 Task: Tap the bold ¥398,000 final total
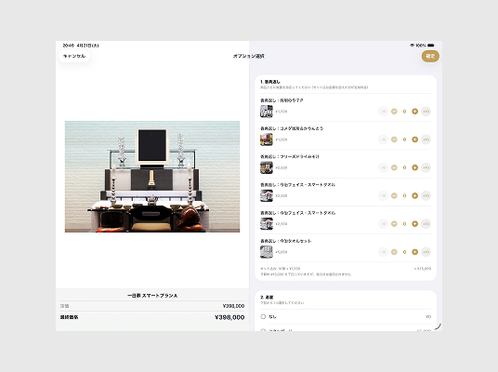click(229, 317)
